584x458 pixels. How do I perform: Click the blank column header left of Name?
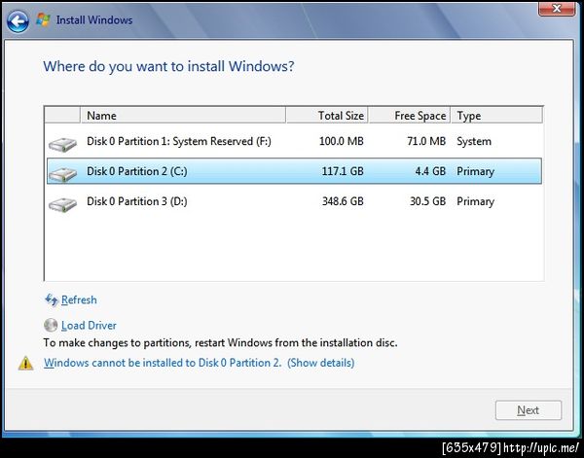click(62, 116)
